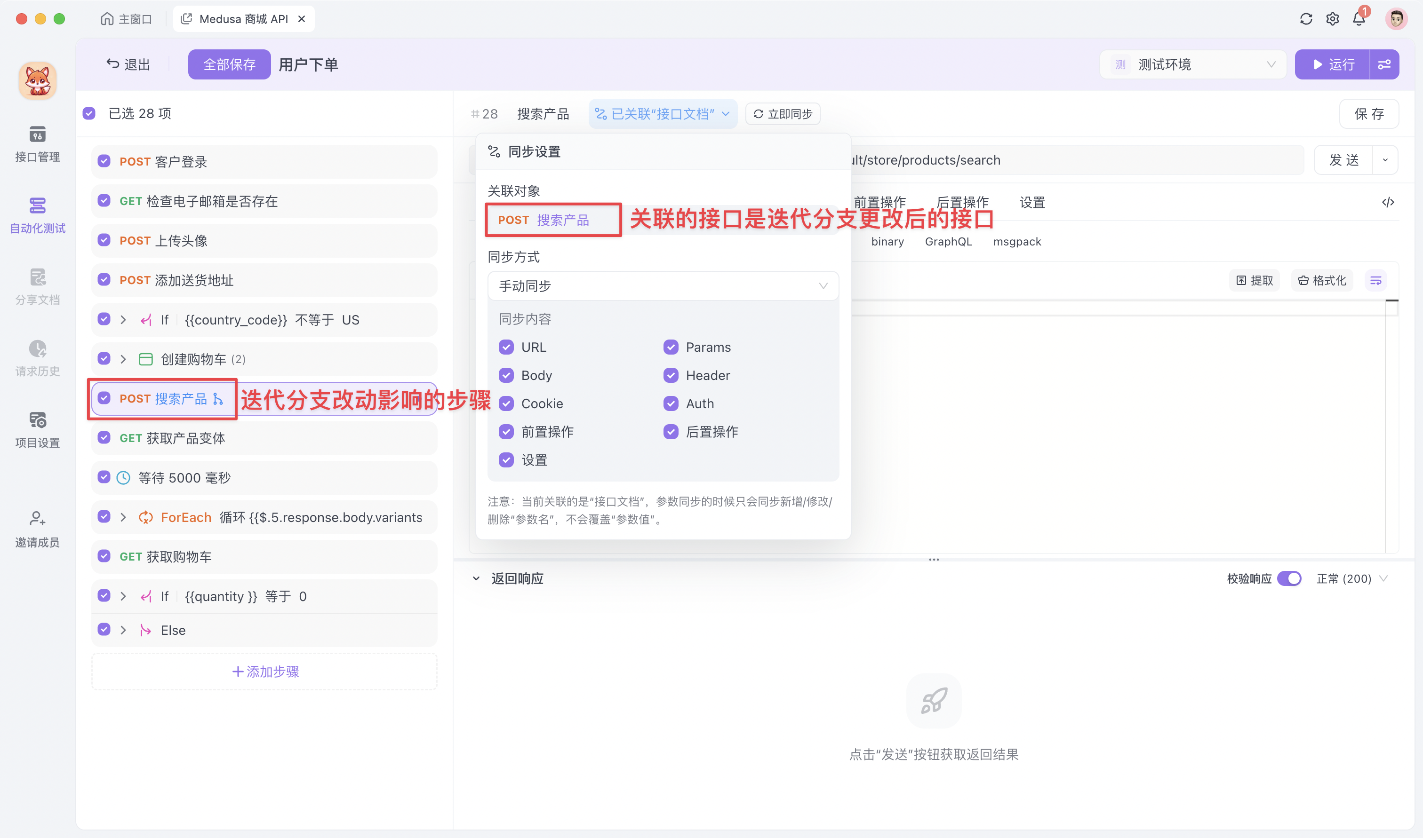Click the 立即同步 button
Screen dimensions: 1423x838
click(783, 113)
